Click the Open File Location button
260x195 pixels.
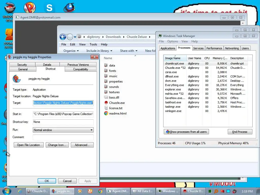(x=28, y=145)
